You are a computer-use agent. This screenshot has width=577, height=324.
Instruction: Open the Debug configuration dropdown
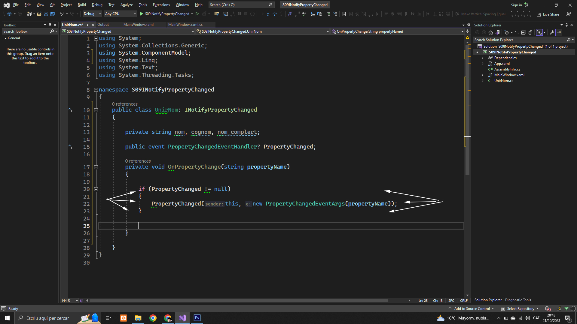coord(92,14)
